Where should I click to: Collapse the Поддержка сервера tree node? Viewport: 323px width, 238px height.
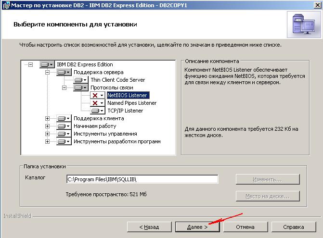(x=47, y=72)
